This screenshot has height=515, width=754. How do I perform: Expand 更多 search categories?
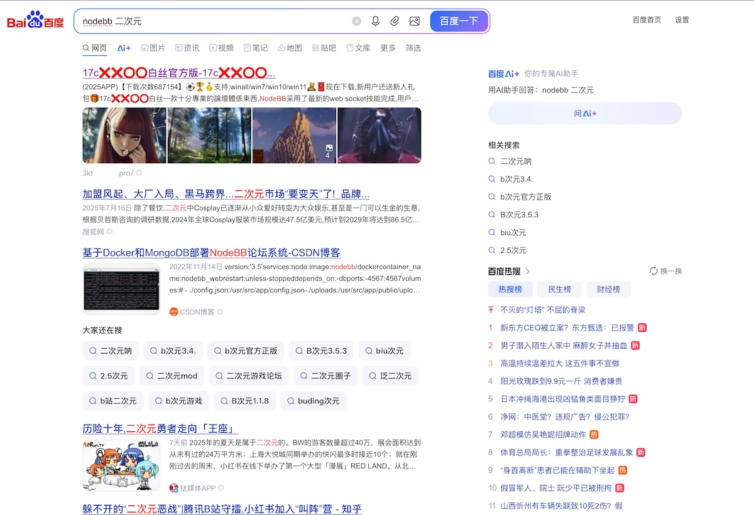coord(388,48)
